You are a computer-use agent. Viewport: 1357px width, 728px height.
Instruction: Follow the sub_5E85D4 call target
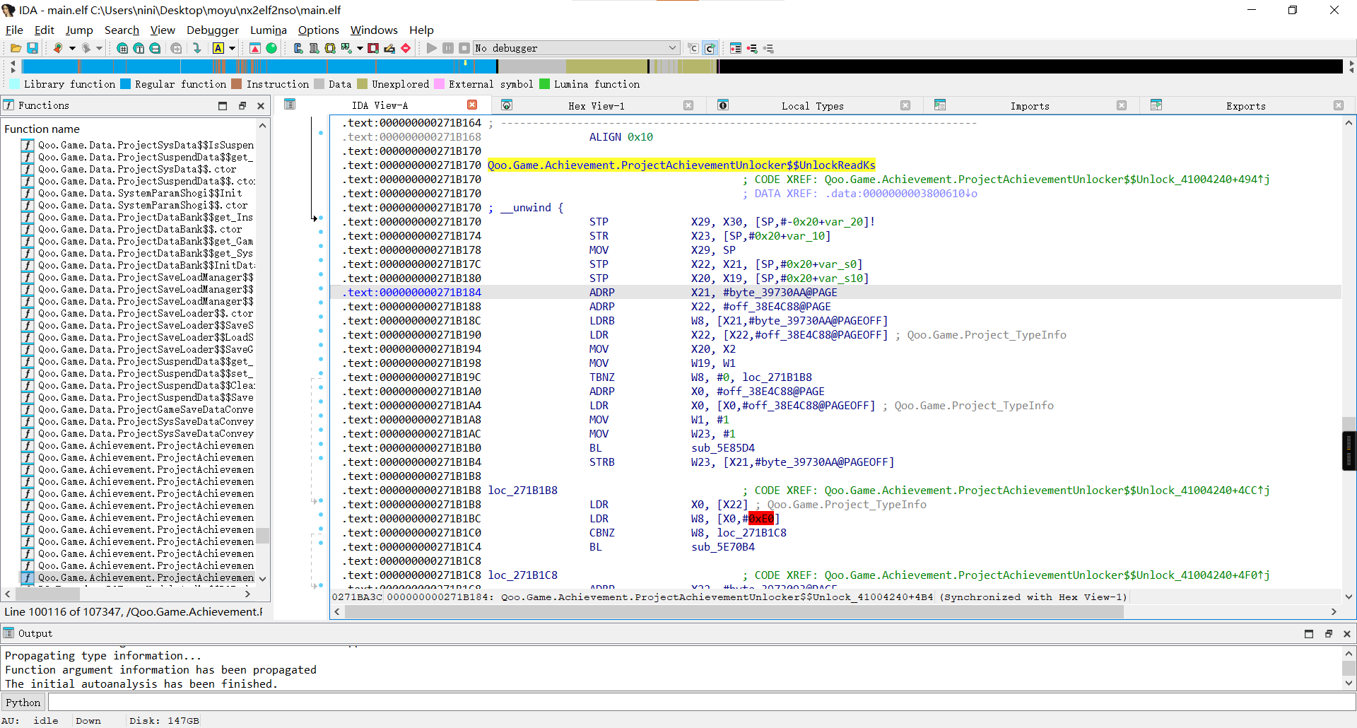722,447
